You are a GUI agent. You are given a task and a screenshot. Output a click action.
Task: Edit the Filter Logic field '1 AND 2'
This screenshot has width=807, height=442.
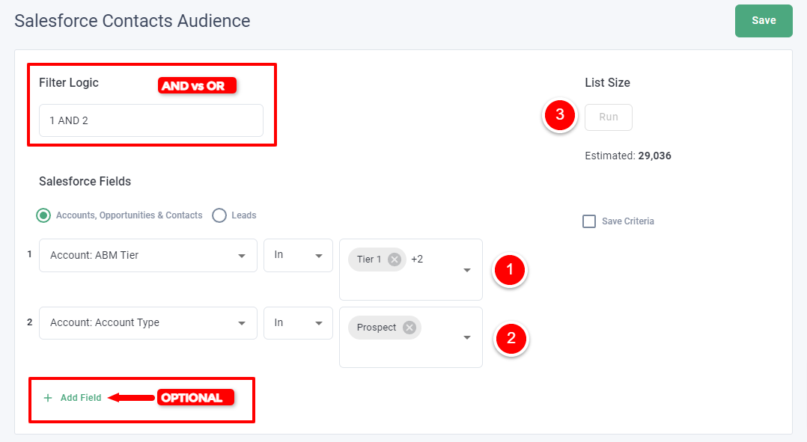point(150,120)
